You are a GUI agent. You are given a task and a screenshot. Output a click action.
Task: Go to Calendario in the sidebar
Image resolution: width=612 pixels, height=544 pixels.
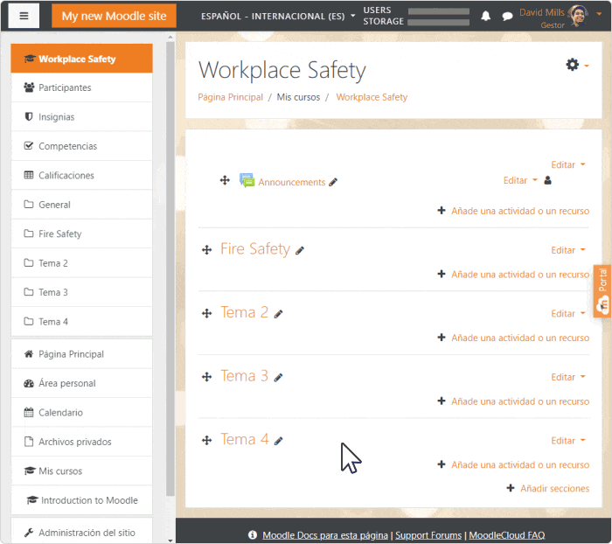click(60, 412)
